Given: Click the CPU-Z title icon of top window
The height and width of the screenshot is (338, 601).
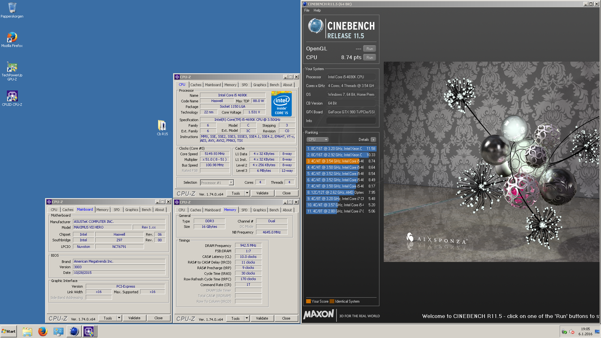Looking at the screenshot, I should (177, 77).
